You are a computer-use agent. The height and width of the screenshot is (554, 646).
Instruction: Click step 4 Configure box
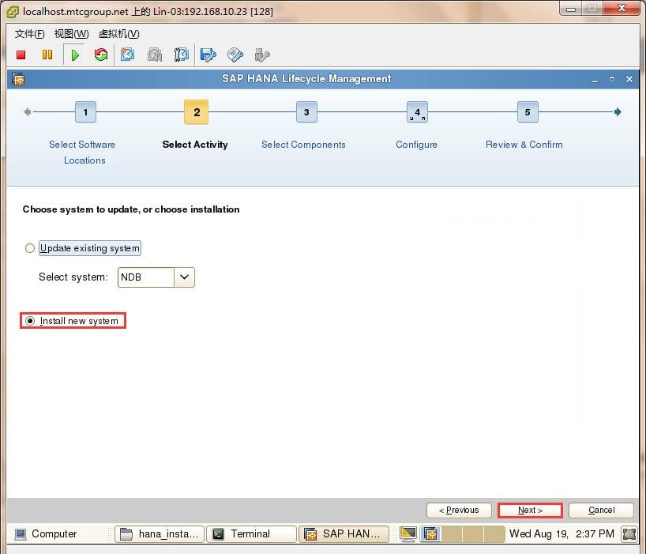(x=417, y=111)
